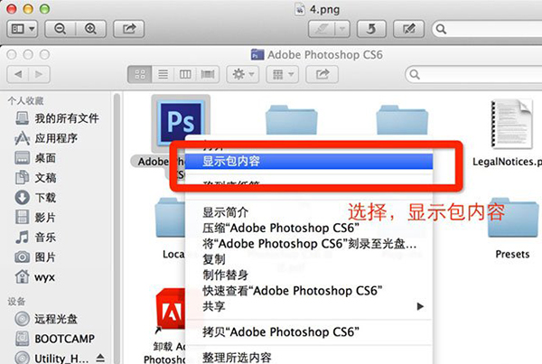Choose 快速查看“Adobe Photoshop CS6” menu item
542x364 pixels.
tap(309, 291)
